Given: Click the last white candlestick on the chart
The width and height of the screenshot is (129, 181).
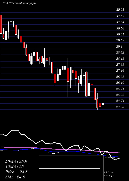Looking at the screenshot, I should tap(103, 104).
